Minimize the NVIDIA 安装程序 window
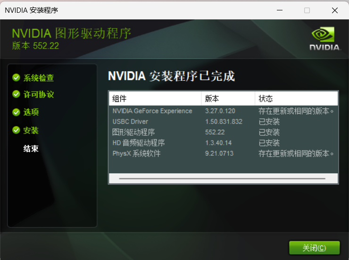Viewport: 349px width, 260px height. (280, 10)
